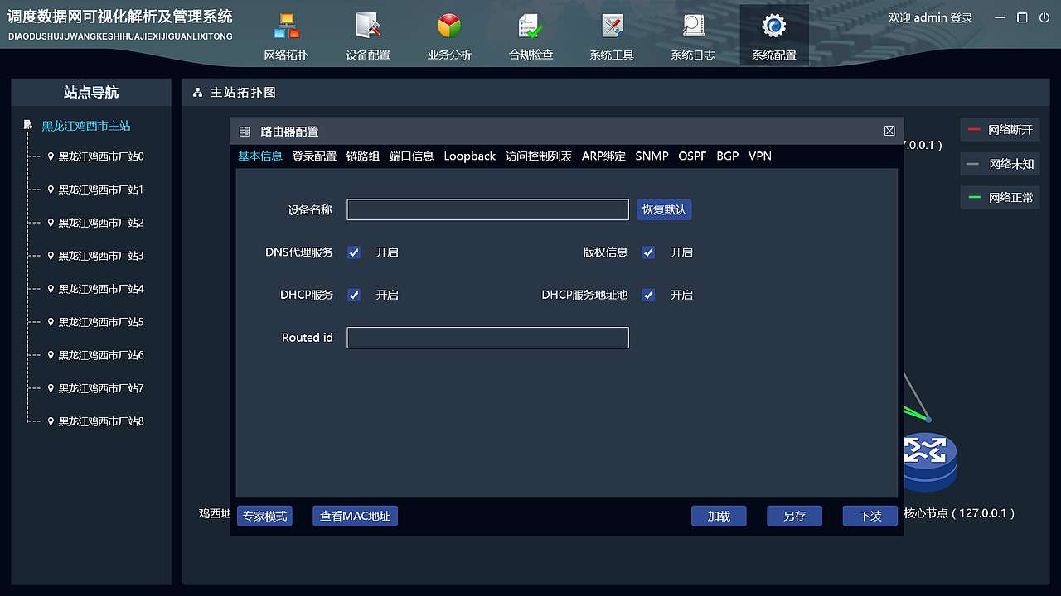Open 业务分析 via its pie chart icon
Viewport: 1061px width, 596px height.
pos(448,26)
